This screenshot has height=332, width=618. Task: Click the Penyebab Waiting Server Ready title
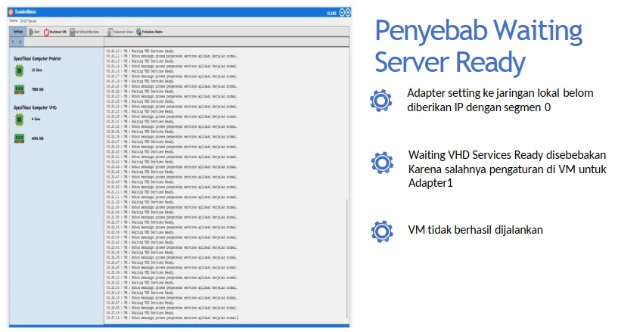point(479,46)
